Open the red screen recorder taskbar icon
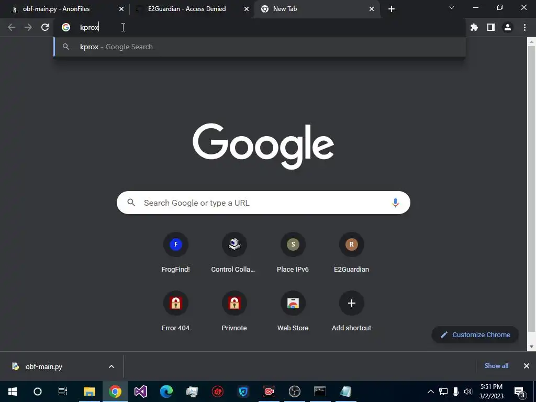The height and width of the screenshot is (402, 536). (x=269, y=392)
